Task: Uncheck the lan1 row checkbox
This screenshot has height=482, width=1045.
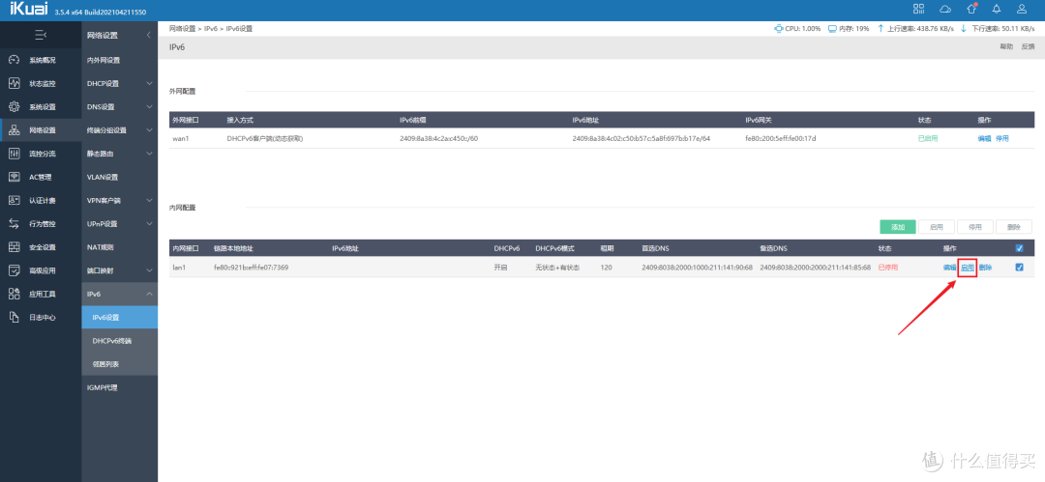Action: pyautogui.click(x=1019, y=268)
